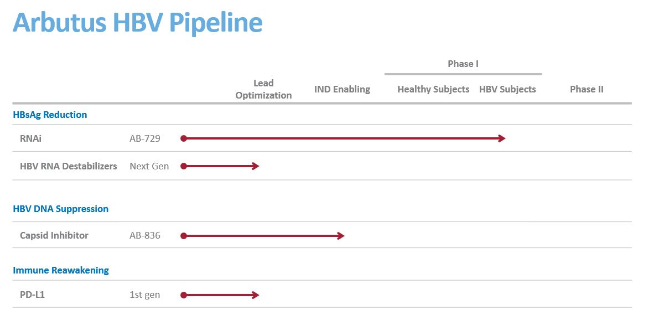This screenshot has width=659, height=320.
Task: Select the Healthy Subjects column header
Action: point(433,89)
